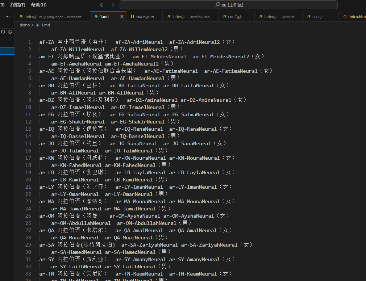Click text ar-DZ-IsmaelNeural（男）
This screenshot has height=281, width=366.
[x=145, y=107]
